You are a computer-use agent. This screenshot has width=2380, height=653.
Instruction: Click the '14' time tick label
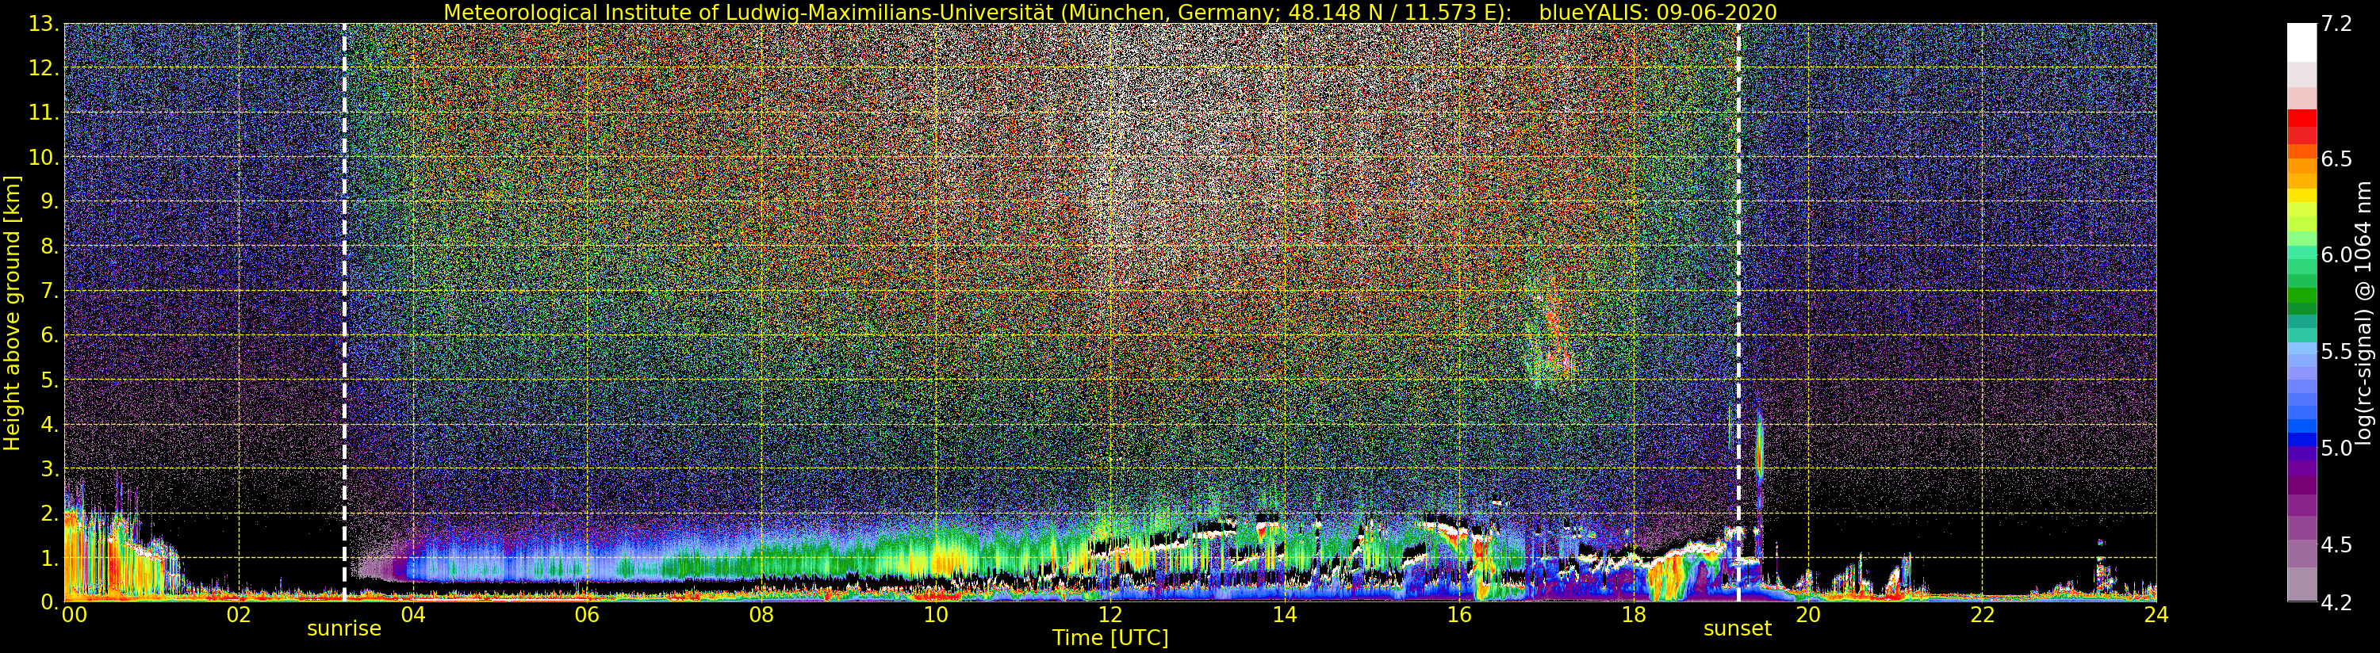tap(1284, 614)
